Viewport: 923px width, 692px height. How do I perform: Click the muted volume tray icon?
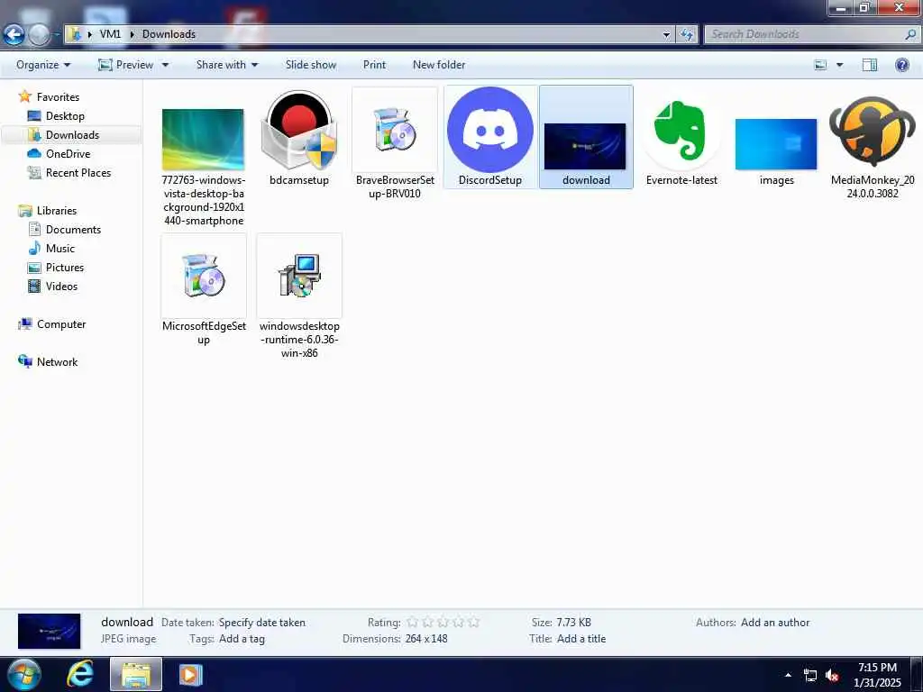tap(832, 676)
